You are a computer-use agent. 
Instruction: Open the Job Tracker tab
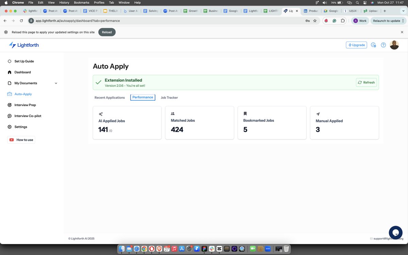pos(169,98)
